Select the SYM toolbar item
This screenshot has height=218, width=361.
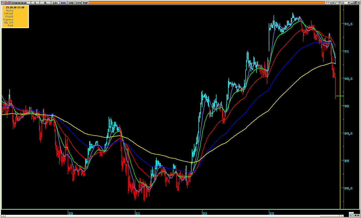click(x=78, y=3)
